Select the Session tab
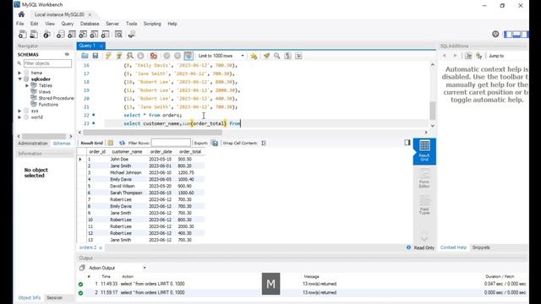Viewport: 541px width, 304px height. pyautogui.click(x=54, y=297)
